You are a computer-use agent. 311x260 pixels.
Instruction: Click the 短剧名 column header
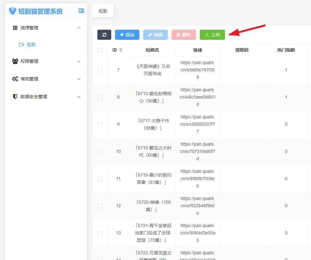pos(152,50)
